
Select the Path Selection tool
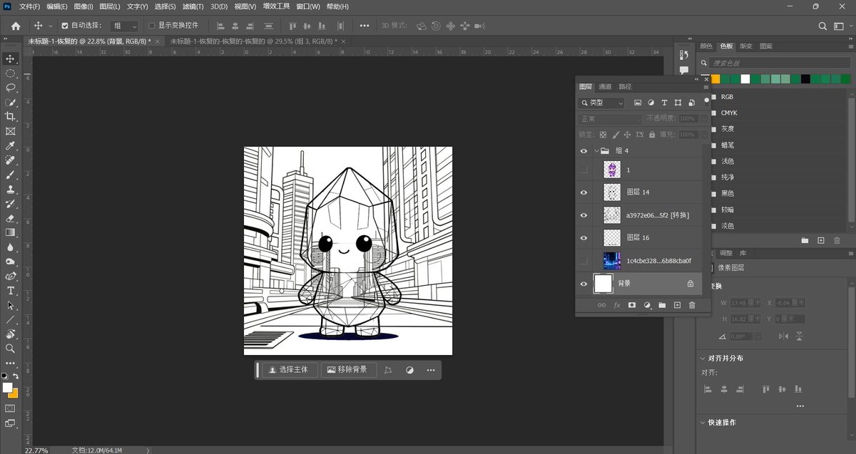(11, 305)
